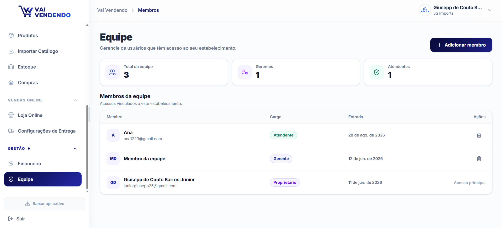Viewport: 502px width, 228px height.
Task: Click the sidebar scroll-down arrow
Action: tap(87, 191)
